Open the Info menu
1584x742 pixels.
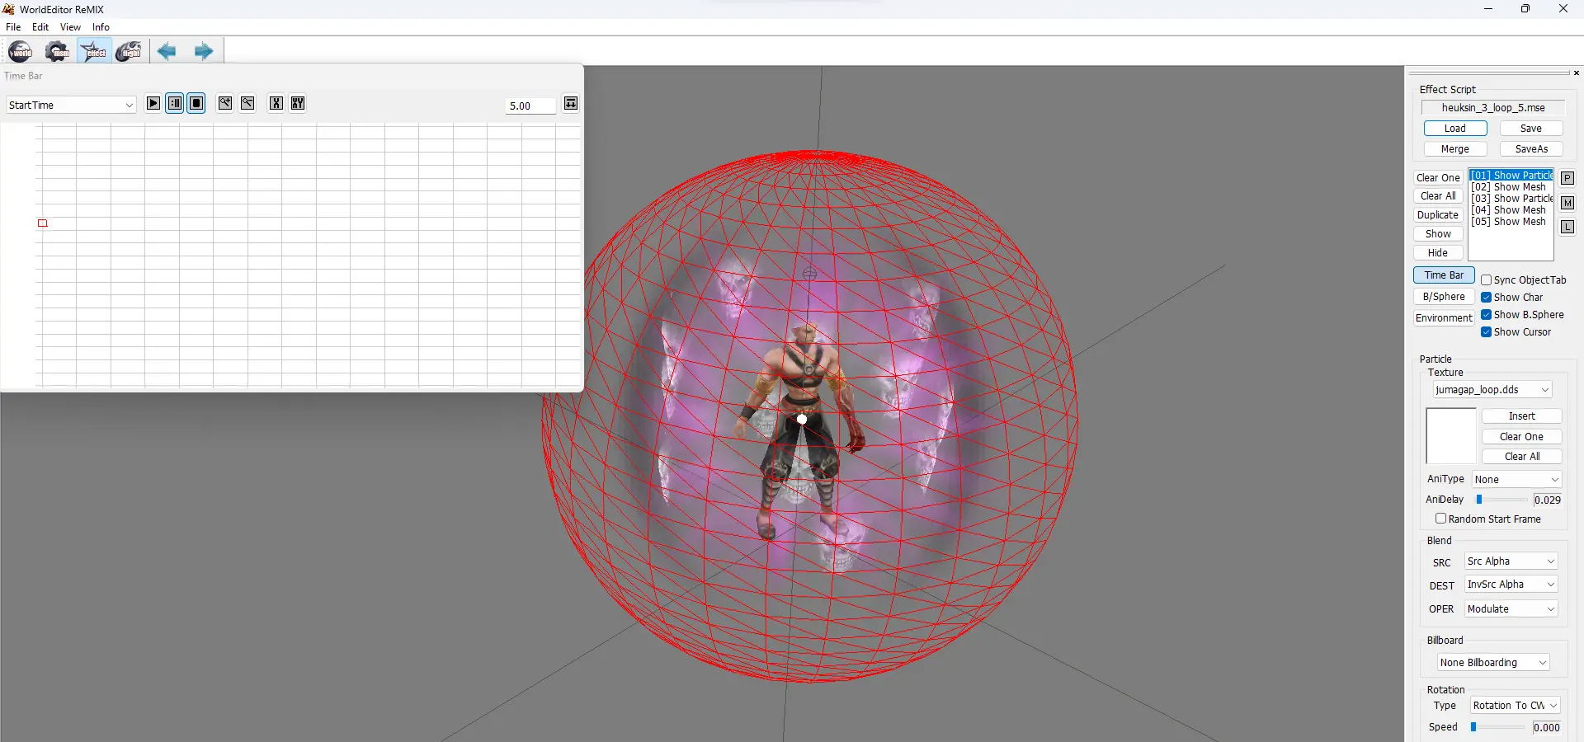pyautogui.click(x=101, y=27)
